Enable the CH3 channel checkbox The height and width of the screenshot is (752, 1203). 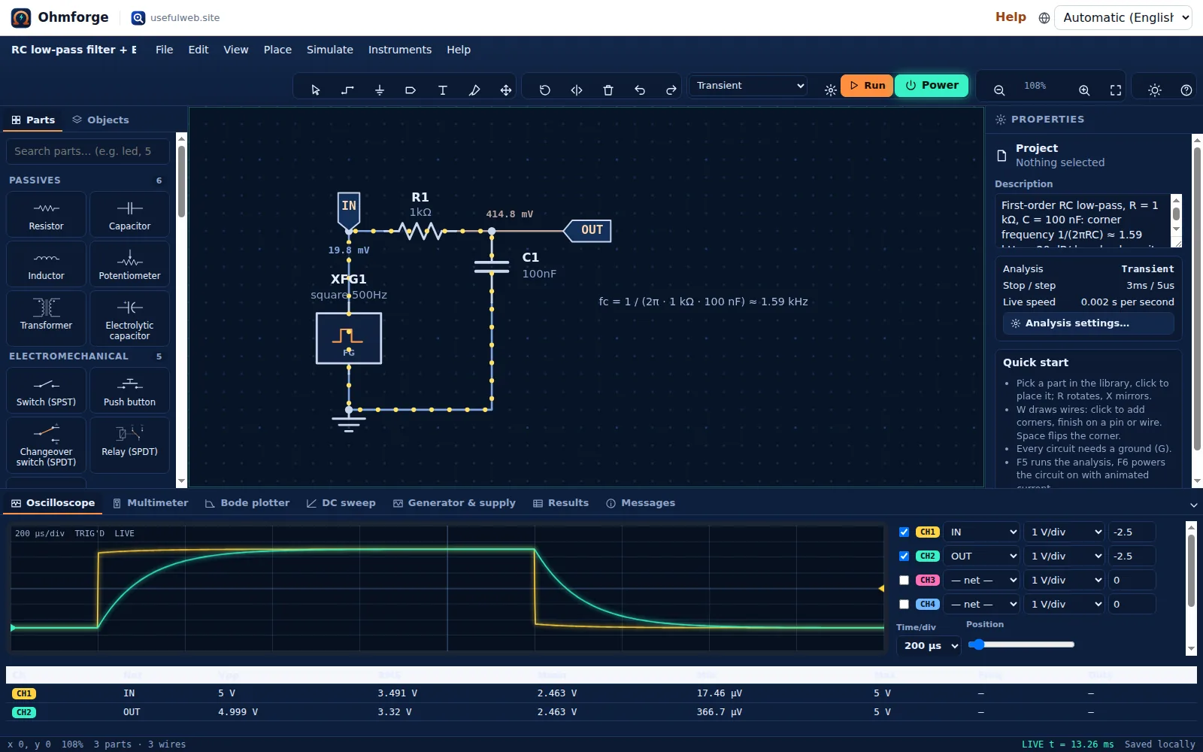coord(904,580)
